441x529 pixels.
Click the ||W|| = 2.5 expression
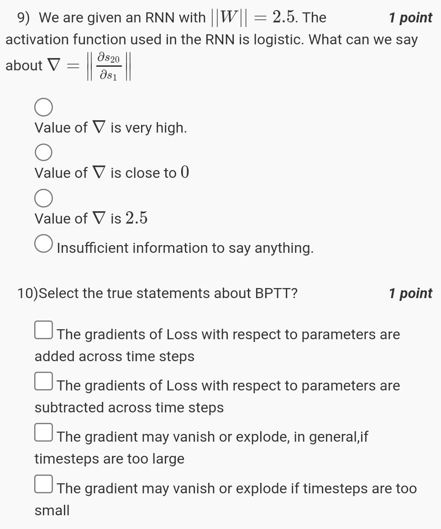pos(254,17)
